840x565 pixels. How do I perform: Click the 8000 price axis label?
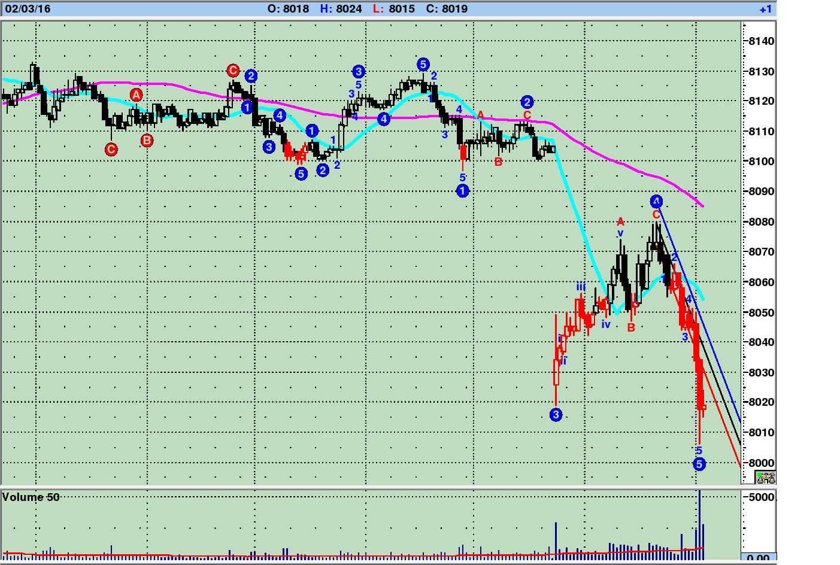coord(762,463)
